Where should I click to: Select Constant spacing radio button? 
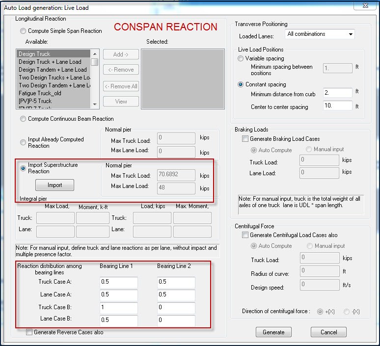click(x=241, y=84)
